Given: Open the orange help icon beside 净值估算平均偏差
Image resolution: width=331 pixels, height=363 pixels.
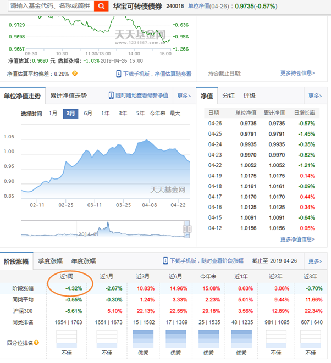Looking at the screenshot, I should [x=75, y=74].
